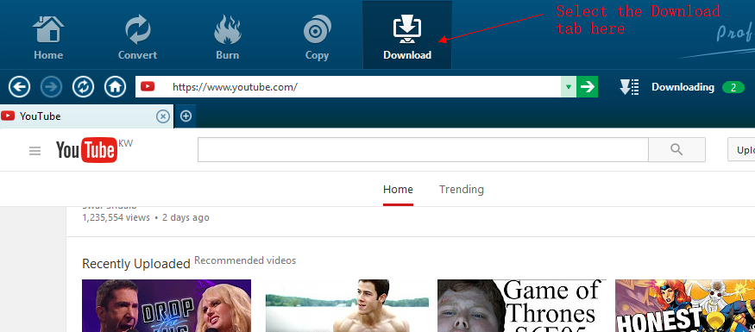
Task: Open the Home module
Action: pyautogui.click(x=48, y=38)
